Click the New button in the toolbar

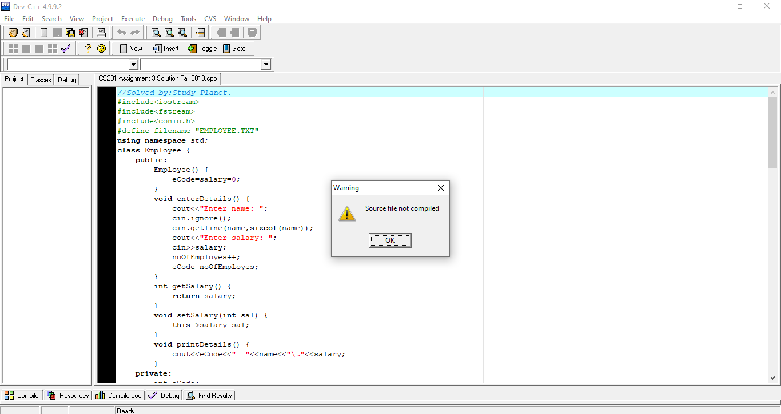click(131, 49)
